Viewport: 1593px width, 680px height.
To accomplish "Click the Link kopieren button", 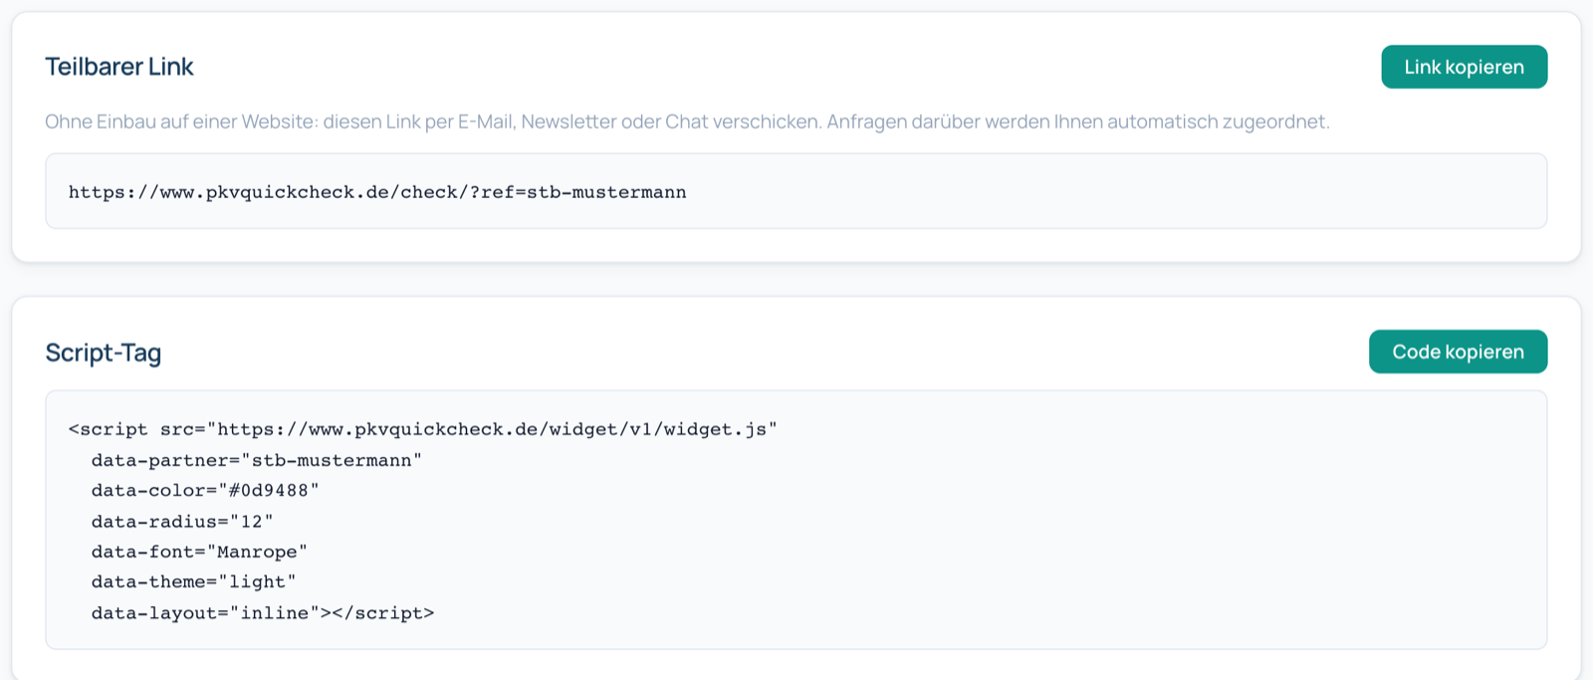I will (1464, 67).
